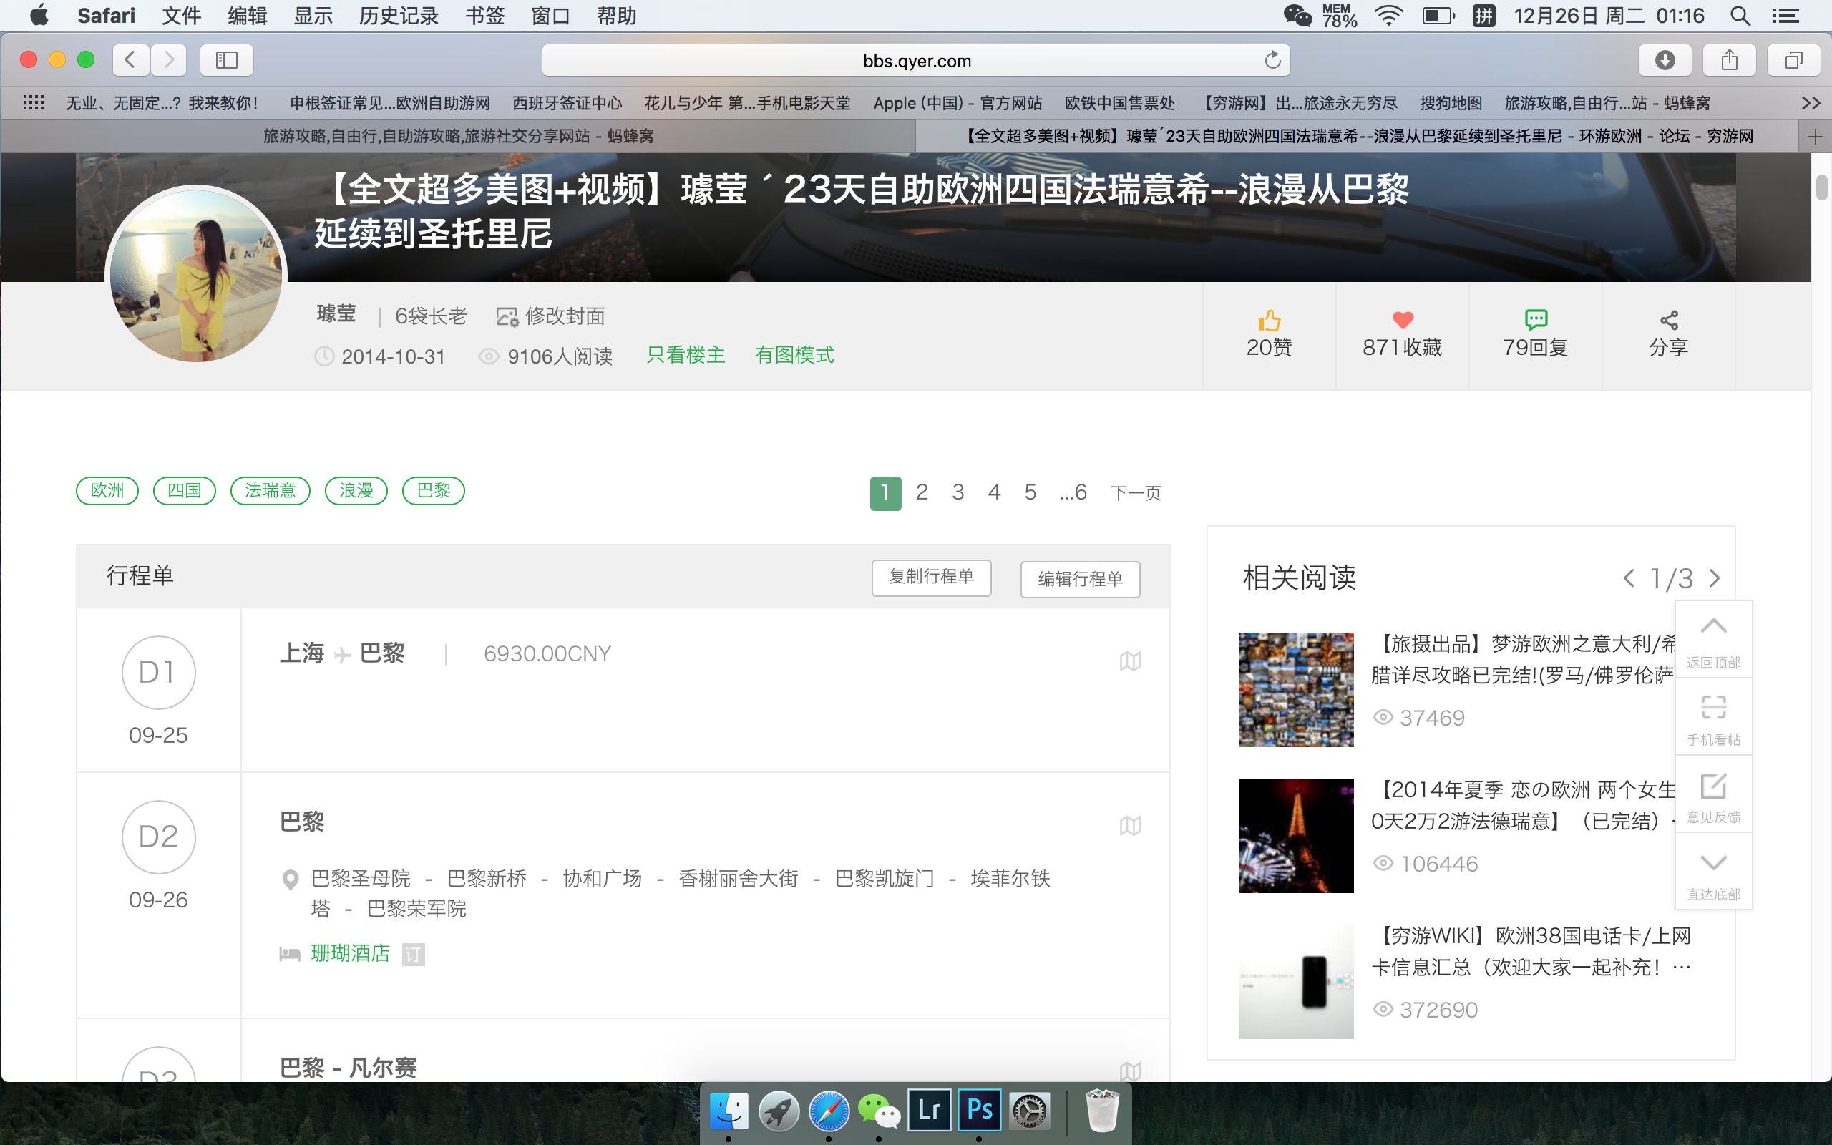Open the 历史记录 menu

point(399,16)
